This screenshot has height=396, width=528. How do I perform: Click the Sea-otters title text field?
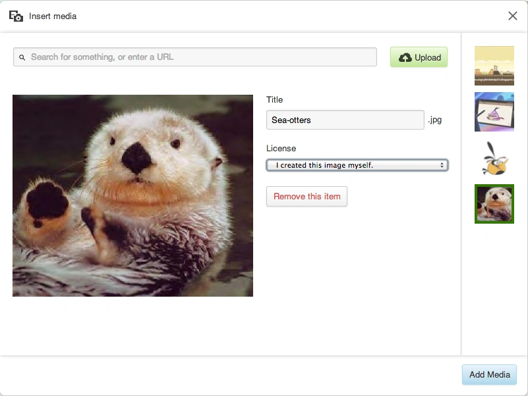pos(345,120)
